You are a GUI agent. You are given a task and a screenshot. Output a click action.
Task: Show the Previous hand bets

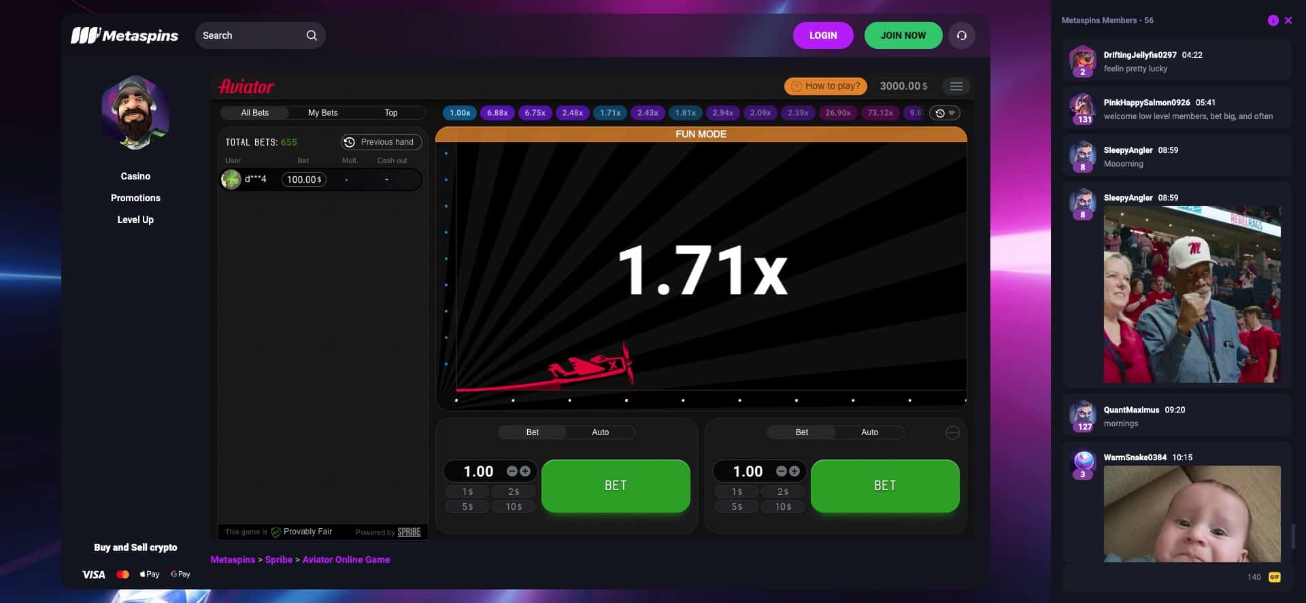[381, 142]
